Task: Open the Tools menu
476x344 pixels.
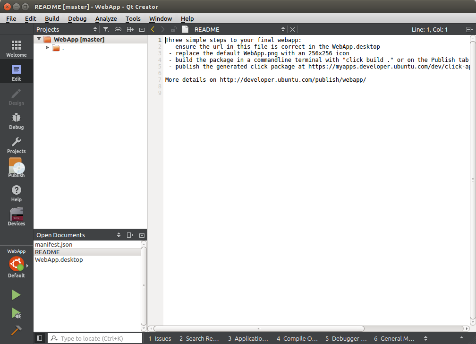Action: click(133, 18)
